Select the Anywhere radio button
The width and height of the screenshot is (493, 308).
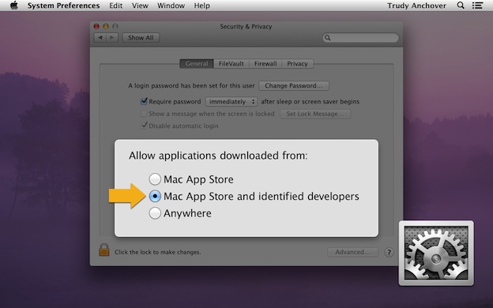(x=155, y=213)
